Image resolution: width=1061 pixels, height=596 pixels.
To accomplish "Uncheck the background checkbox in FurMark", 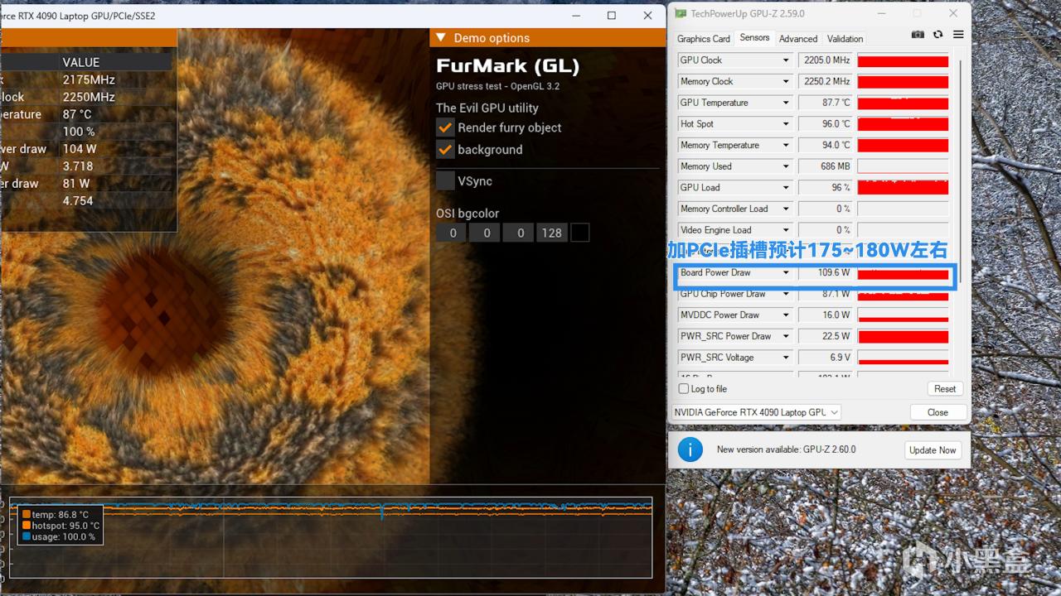I will (445, 150).
